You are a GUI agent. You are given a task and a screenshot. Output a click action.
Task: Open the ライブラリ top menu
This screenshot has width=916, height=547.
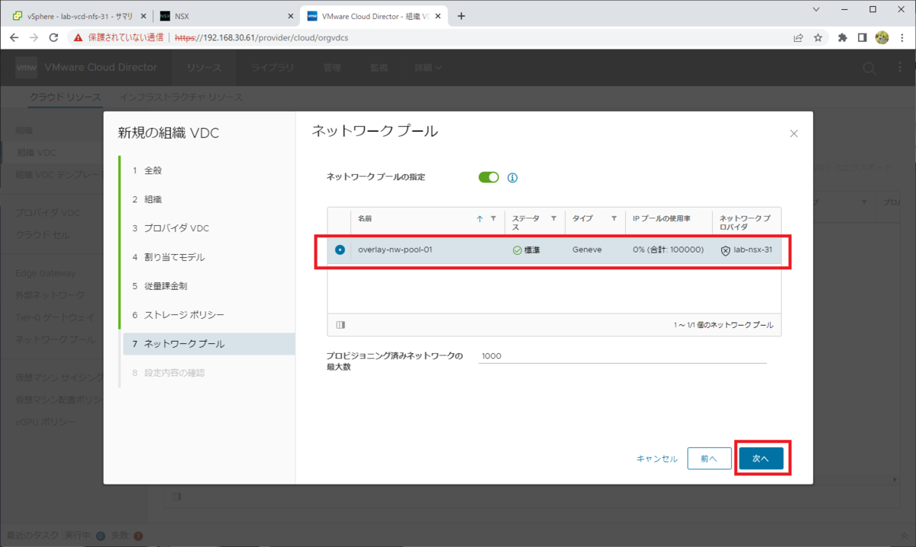(x=273, y=68)
